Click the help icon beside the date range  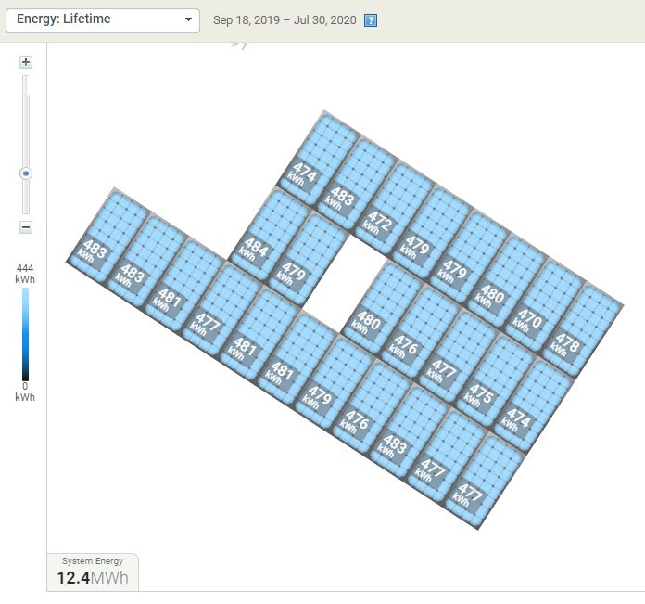[371, 20]
